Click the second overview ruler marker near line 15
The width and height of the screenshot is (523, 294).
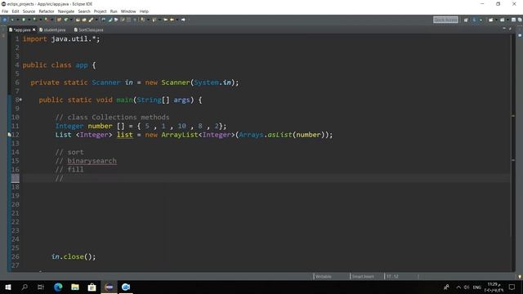click(513, 160)
